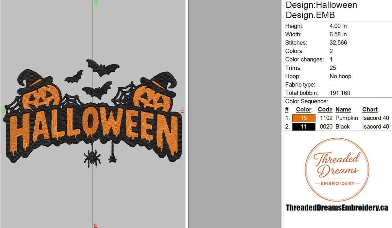
Task: Click the 'Fabric type:' label
Action: point(300,85)
